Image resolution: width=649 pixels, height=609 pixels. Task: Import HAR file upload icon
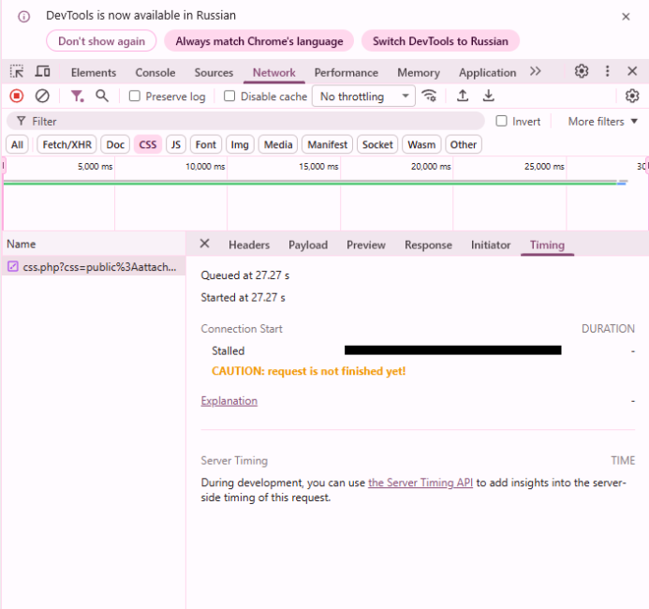pyautogui.click(x=463, y=96)
